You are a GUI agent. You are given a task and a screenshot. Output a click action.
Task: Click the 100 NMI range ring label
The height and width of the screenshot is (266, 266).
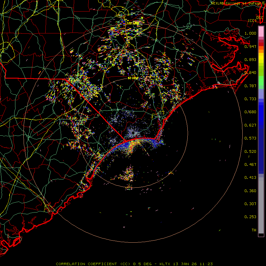(133, 23)
